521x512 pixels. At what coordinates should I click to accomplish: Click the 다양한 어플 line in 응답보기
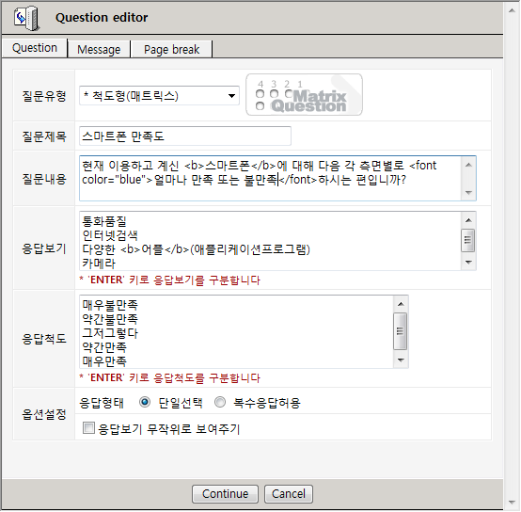[x=196, y=249]
